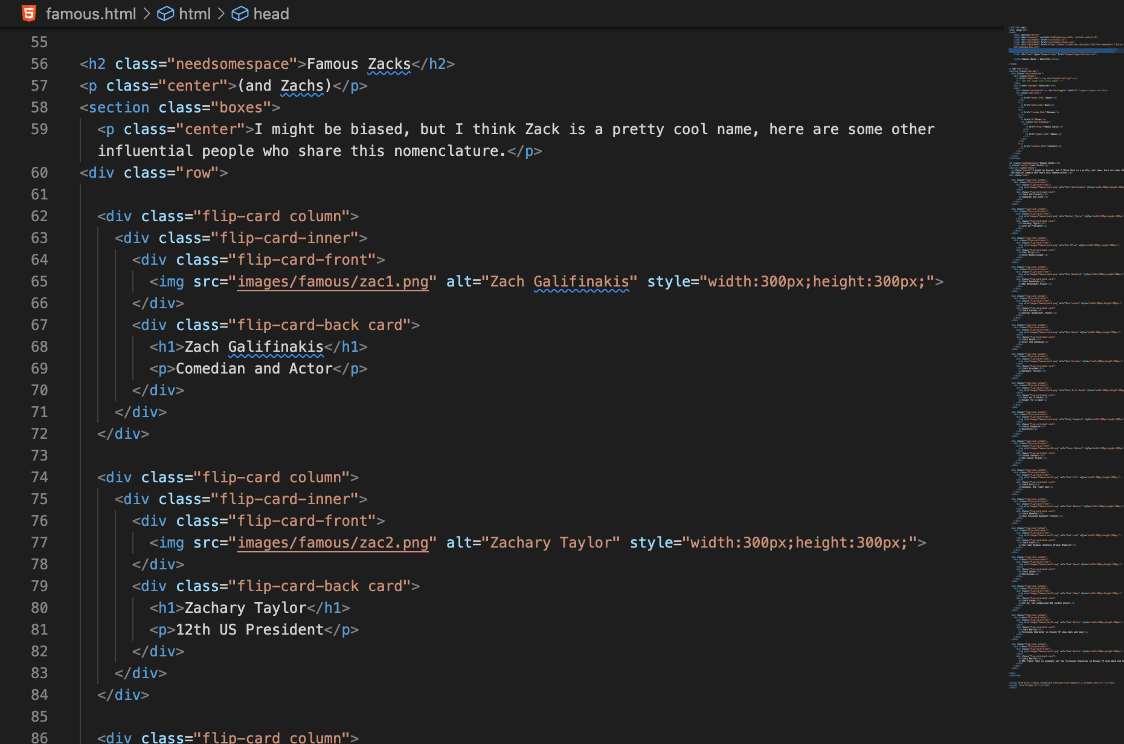Open the famous.html breadcrumb item
Viewport: 1124px width, 744px height.
pos(91,13)
